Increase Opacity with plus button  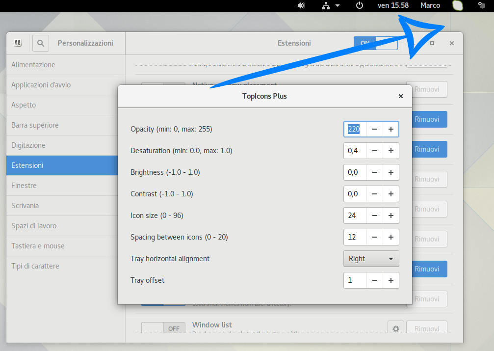(391, 129)
